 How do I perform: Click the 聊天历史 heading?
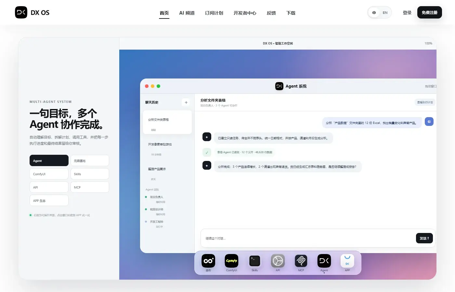[152, 103]
